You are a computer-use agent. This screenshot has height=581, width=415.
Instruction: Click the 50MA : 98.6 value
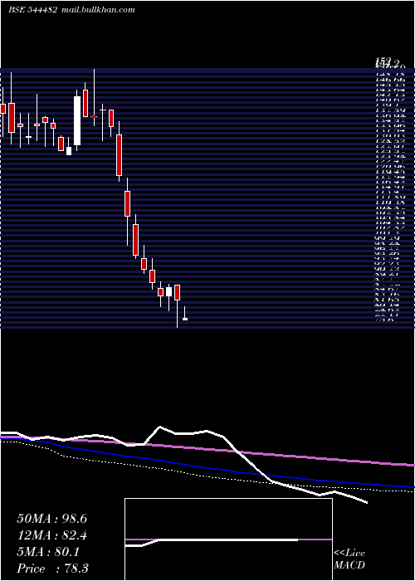click(51, 519)
